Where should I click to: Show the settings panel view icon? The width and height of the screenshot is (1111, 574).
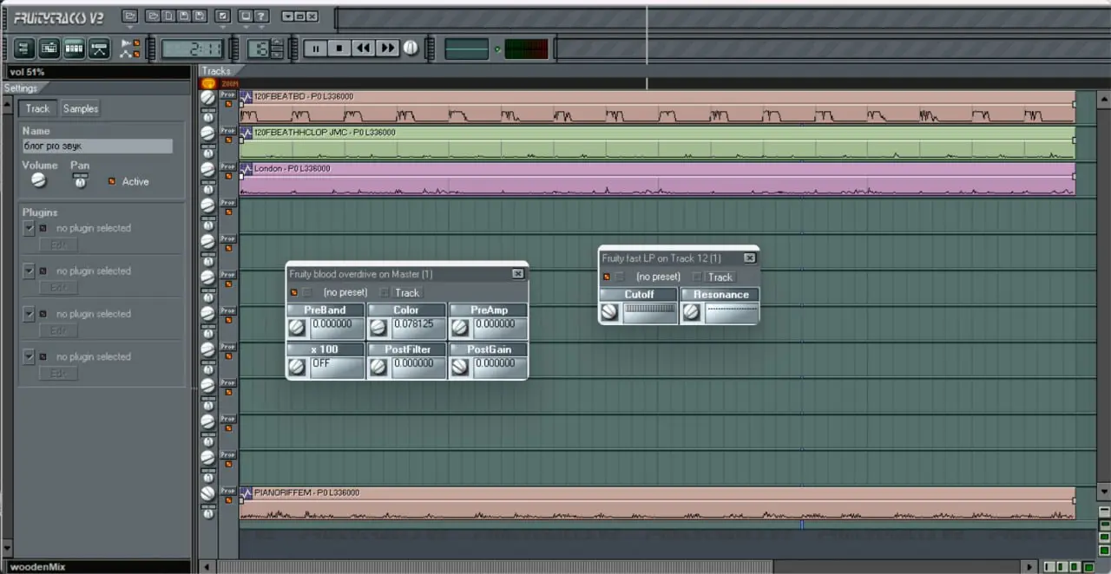pyautogui.click(x=23, y=49)
